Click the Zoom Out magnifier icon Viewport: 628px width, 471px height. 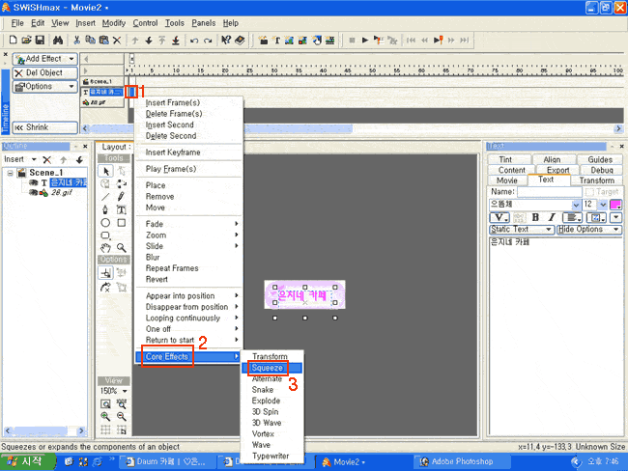122,417
